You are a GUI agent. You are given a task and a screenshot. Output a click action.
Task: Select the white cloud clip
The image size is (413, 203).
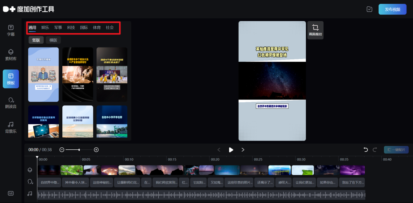coord(127,170)
